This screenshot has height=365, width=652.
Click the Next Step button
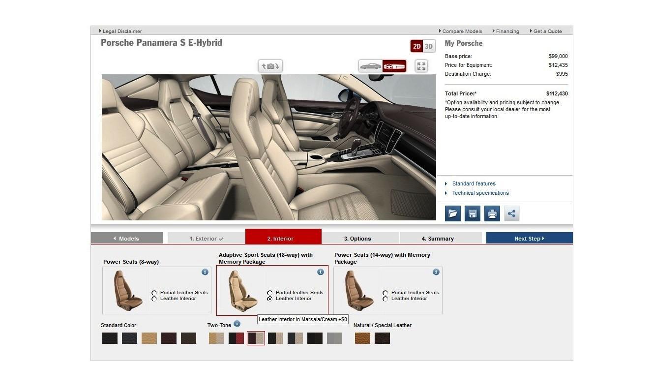click(x=530, y=238)
